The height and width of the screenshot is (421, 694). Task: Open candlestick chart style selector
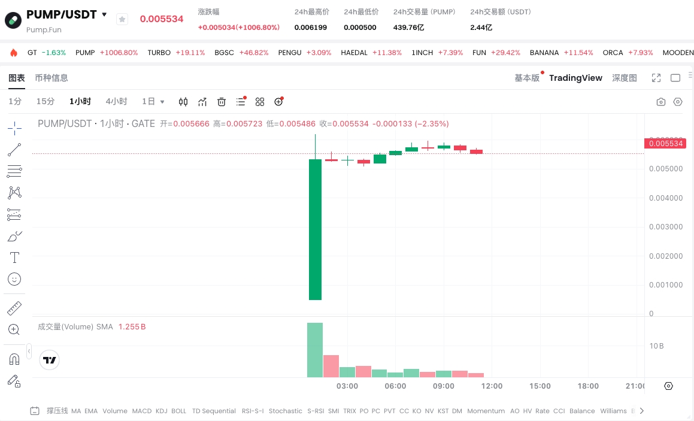pos(183,102)
